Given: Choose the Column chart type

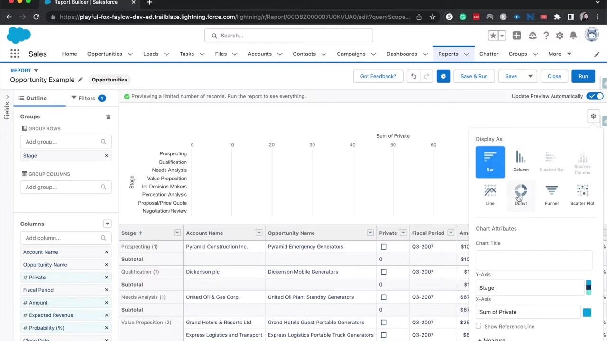Looking at the screenshot, I should pos(521,162).
